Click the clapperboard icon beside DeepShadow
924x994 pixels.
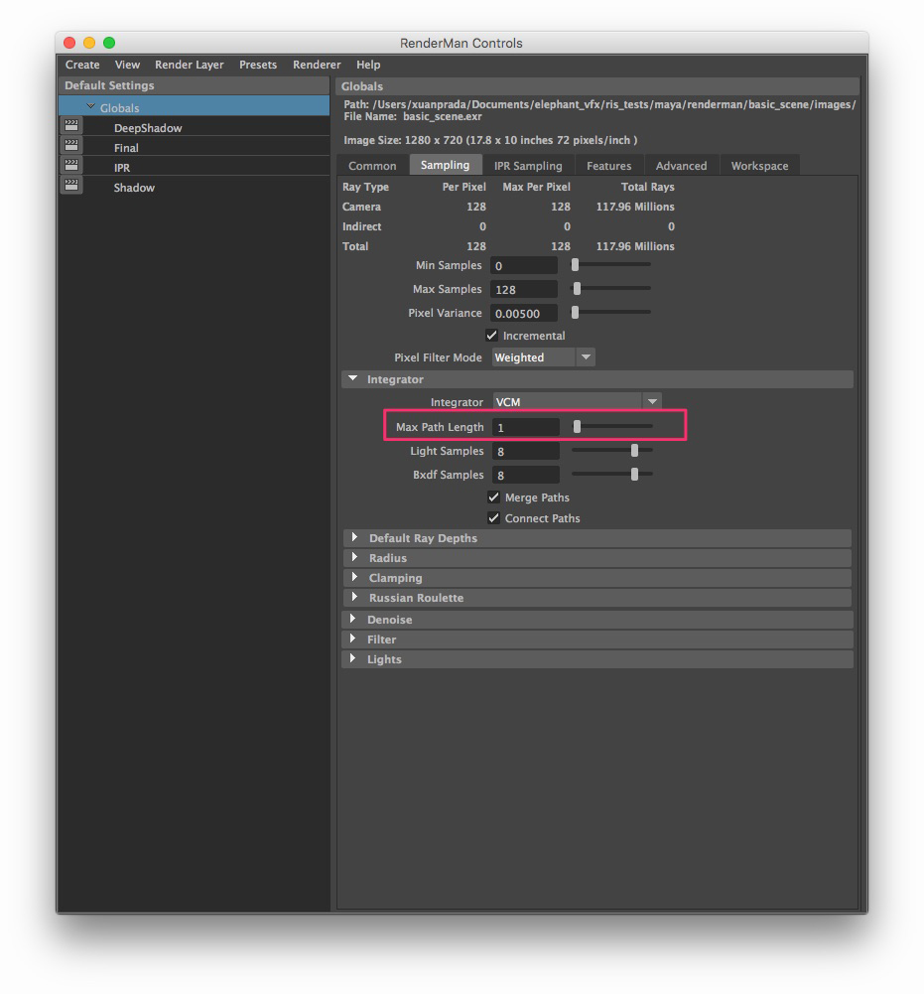(71, 125)
